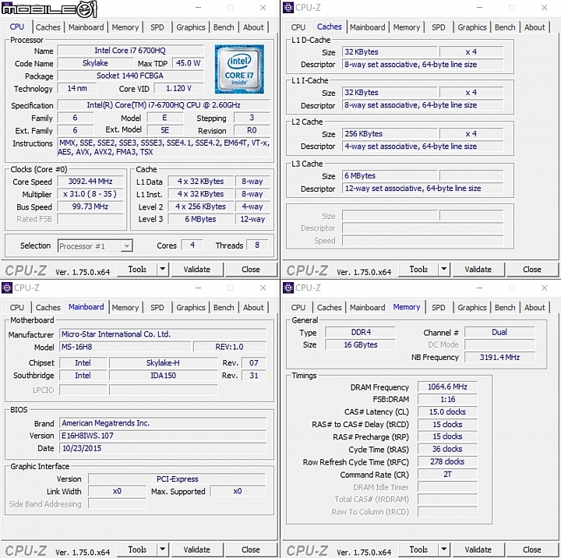Click the CAS# Latency value 15.0 clocks
The image size is (561, 558).
coord(447,412)
